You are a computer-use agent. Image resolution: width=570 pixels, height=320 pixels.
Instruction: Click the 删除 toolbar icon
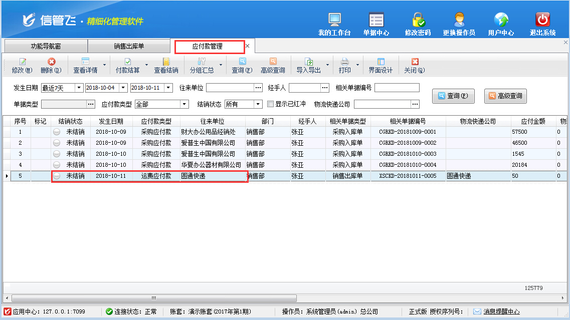(x=51, y=62)
